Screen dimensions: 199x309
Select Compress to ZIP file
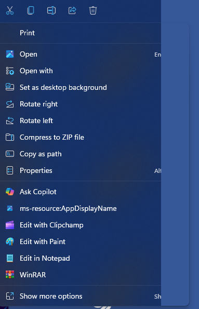click(x=81, y=137)
